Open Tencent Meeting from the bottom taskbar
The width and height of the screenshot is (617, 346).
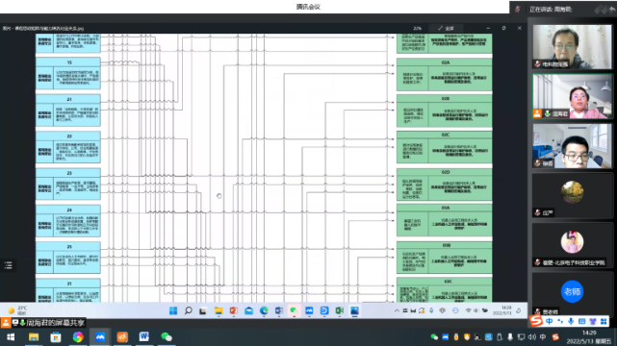tap(100, 337)
